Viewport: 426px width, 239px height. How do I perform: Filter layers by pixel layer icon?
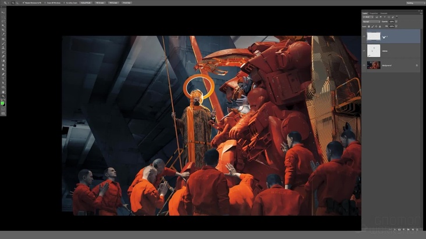coord(377,17)
